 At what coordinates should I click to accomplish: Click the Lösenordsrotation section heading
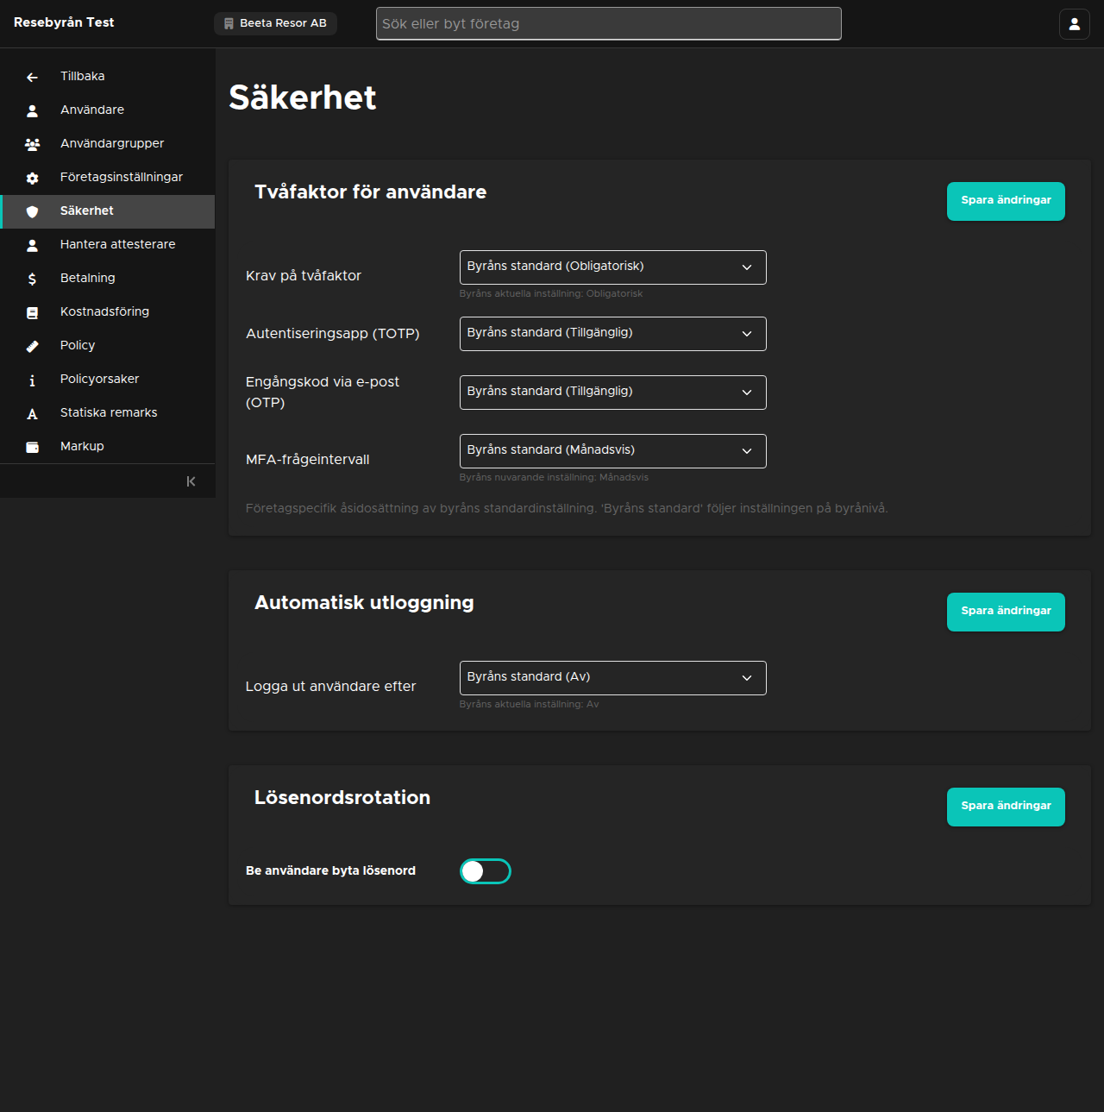pos(342,798)
